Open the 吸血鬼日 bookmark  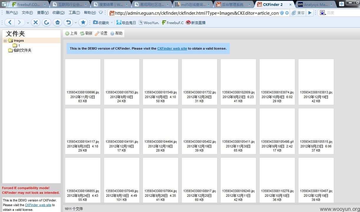coord(126,23)
